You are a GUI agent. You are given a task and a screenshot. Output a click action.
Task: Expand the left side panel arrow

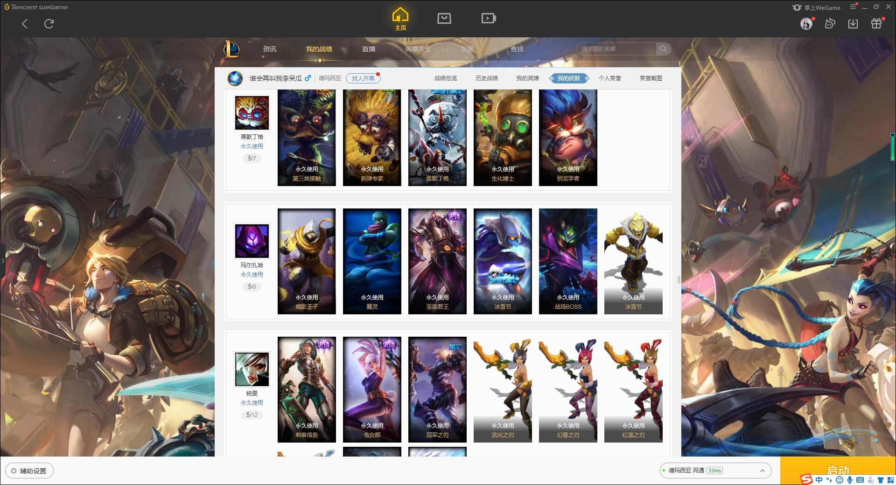point(2,260)
